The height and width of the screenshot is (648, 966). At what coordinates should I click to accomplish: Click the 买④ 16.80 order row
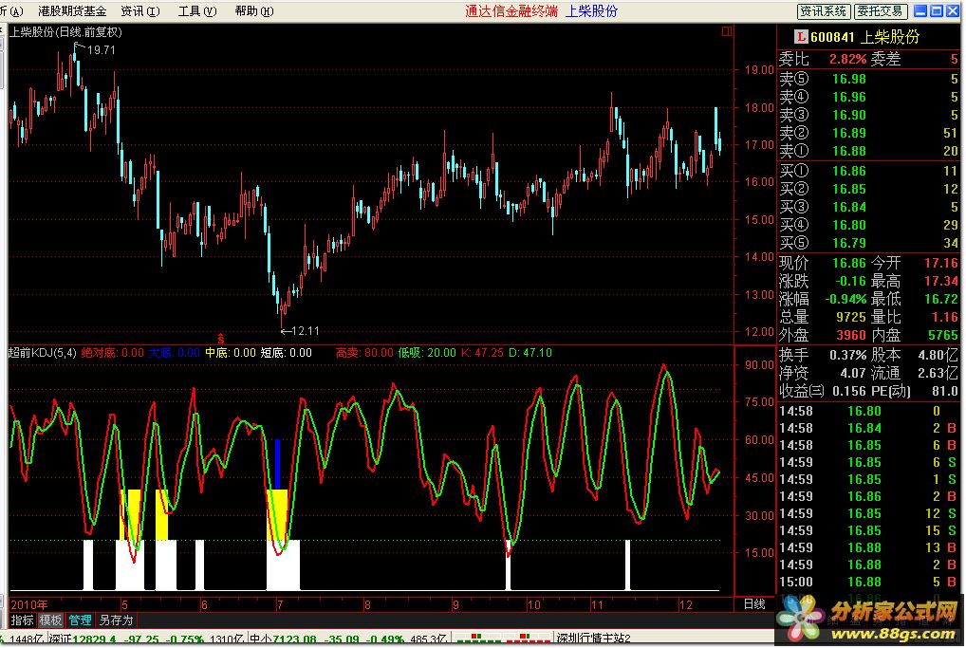tap(868, 225)
